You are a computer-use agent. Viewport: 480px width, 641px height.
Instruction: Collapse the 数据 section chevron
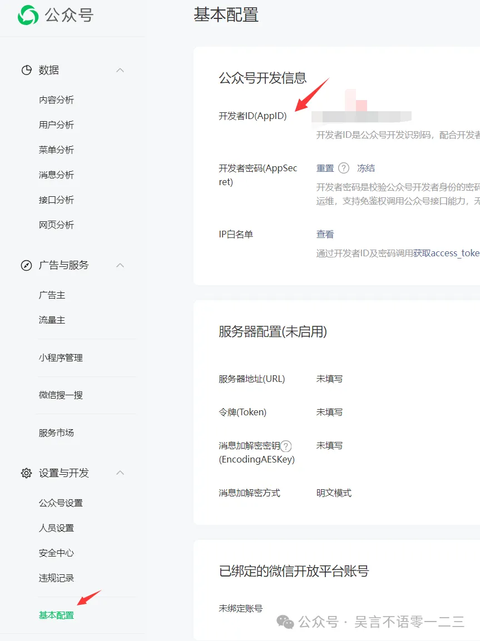click(x=120, y=70)
